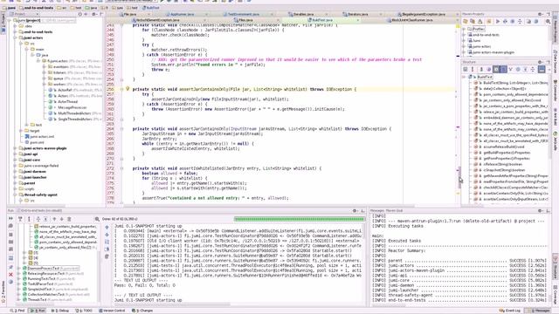
Task: Expand jumi-actors-maven-plugin in Project tree
Action: tap(16, 148)
